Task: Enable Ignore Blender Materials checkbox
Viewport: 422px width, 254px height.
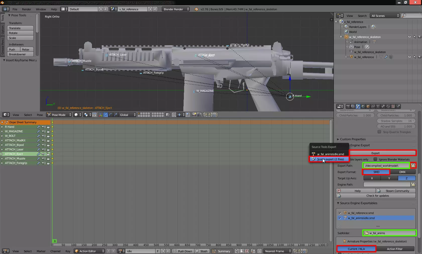Action: click(375, 159)
